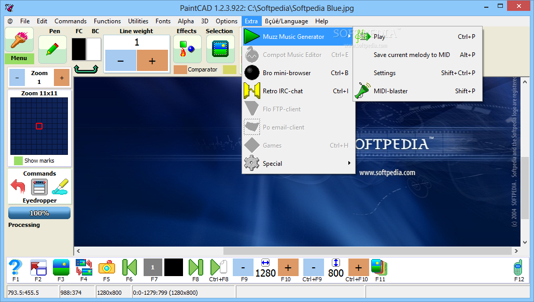Click the green Menu button label
Viewport: 534px width, 302px height.
[19, 59]
